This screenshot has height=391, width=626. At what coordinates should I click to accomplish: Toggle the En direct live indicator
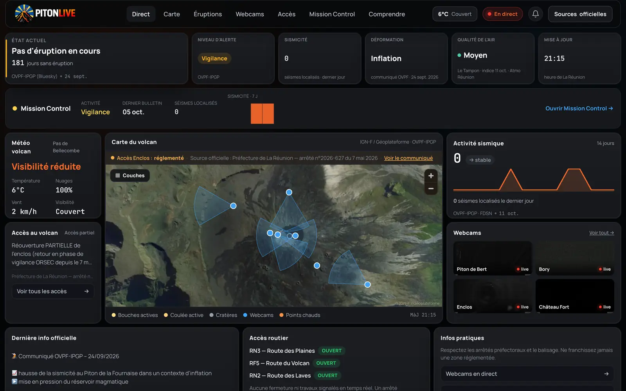pos(502,14)
